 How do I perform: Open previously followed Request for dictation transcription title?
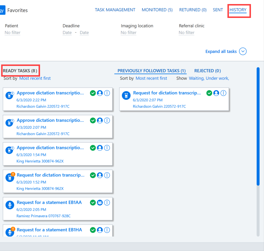(x=167, y=93)
